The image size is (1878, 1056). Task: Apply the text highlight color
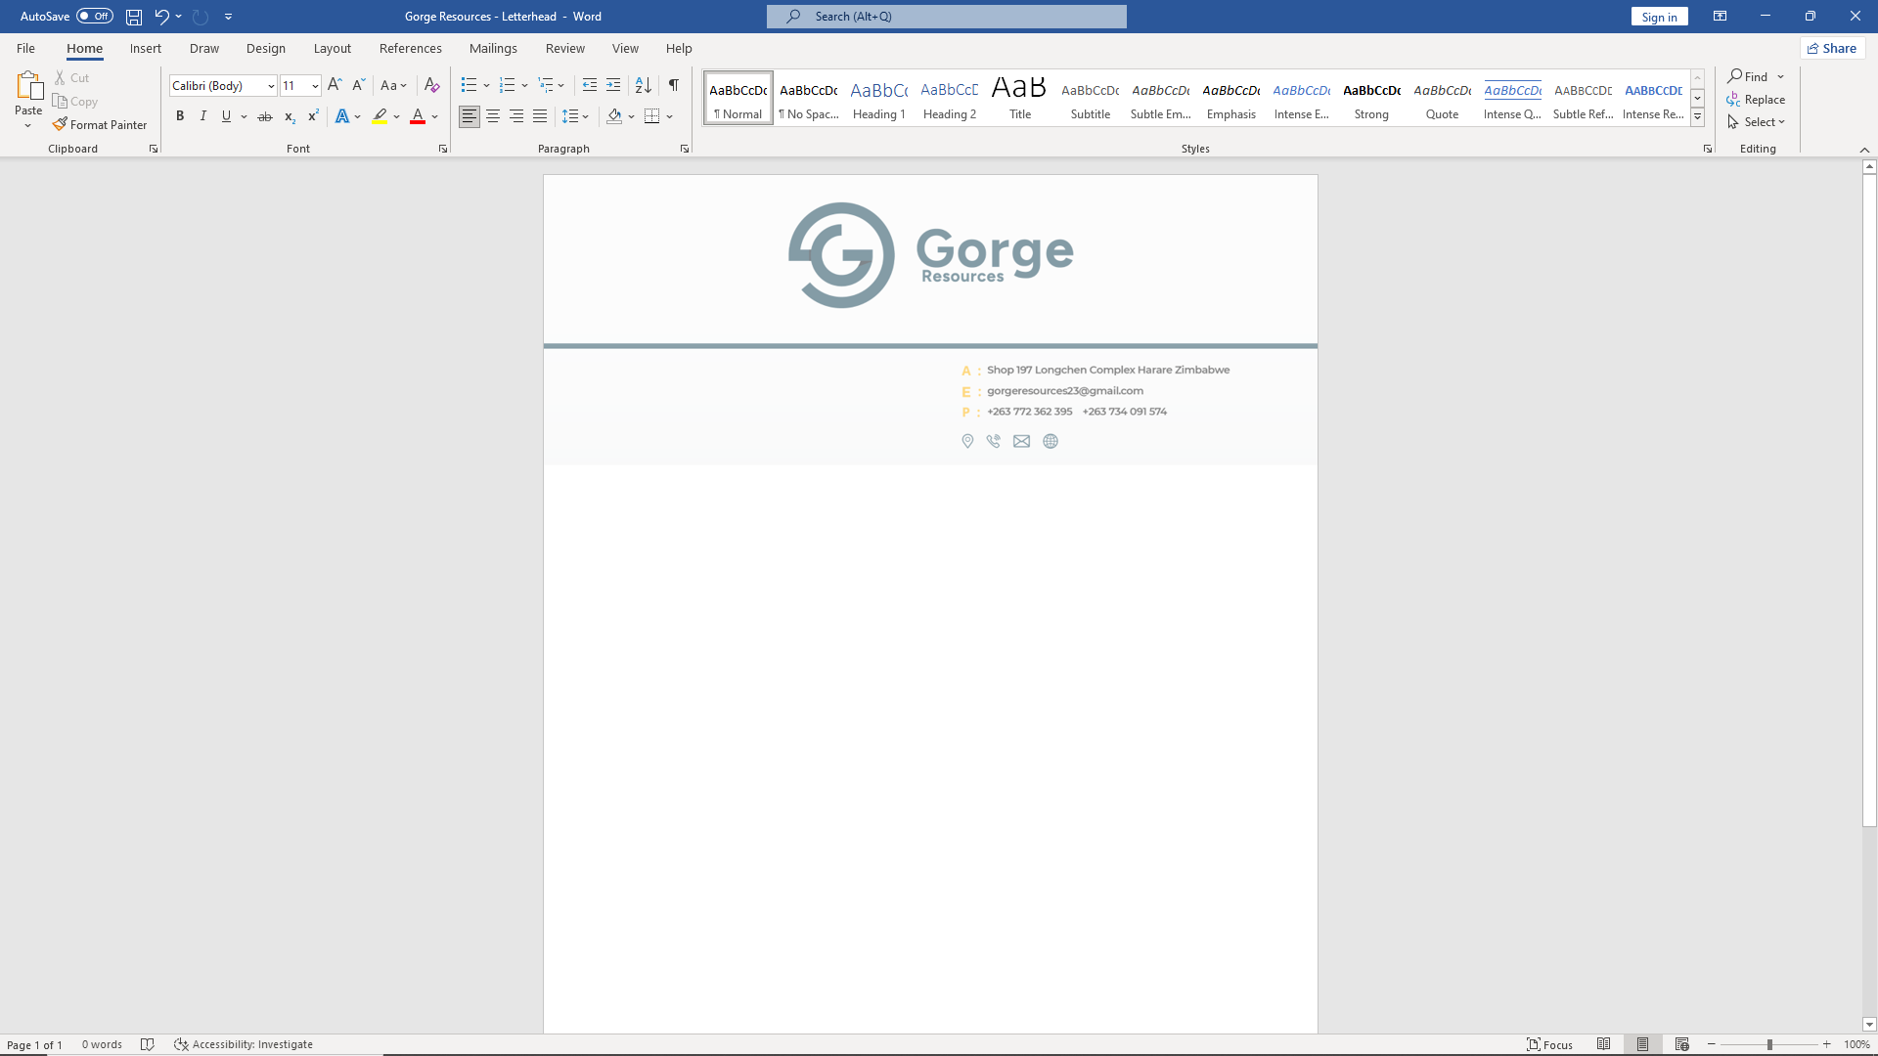[380, 116]
